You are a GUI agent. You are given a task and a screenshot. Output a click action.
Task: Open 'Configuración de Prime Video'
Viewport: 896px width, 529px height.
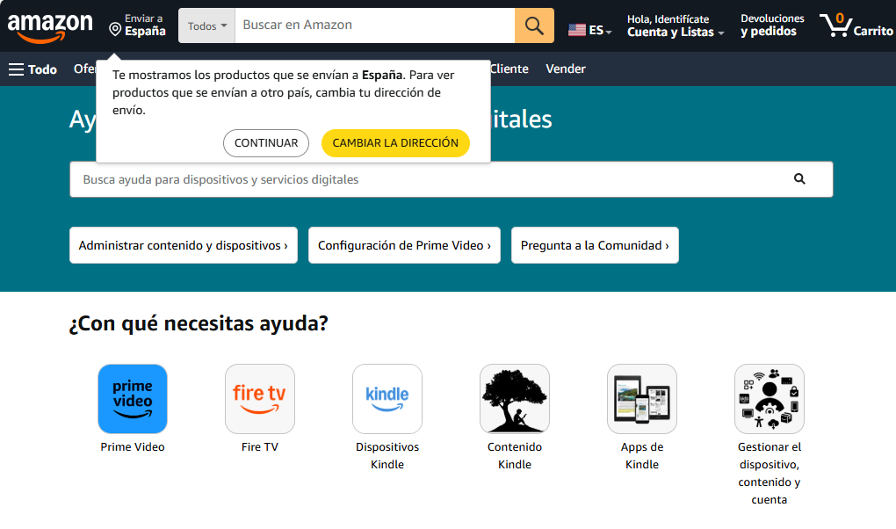click(405, 245)
